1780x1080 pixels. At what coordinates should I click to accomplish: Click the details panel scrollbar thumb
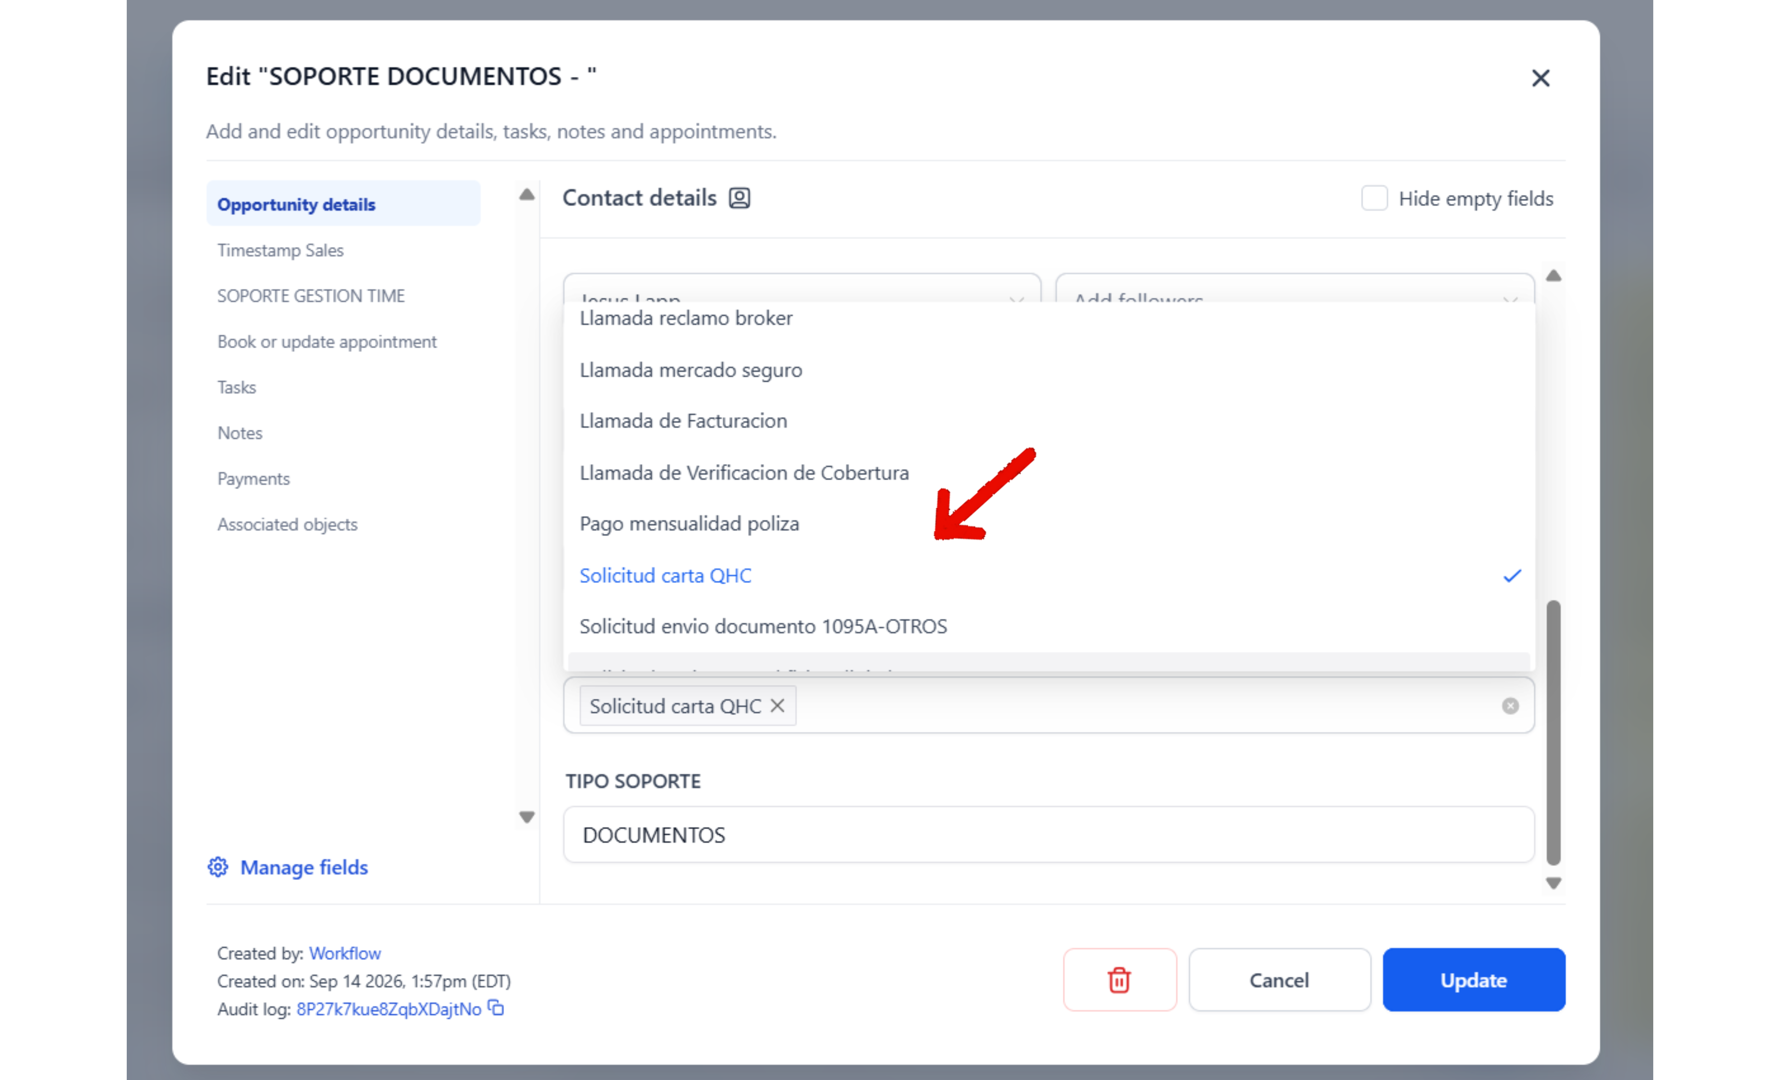pos(1553,732)
